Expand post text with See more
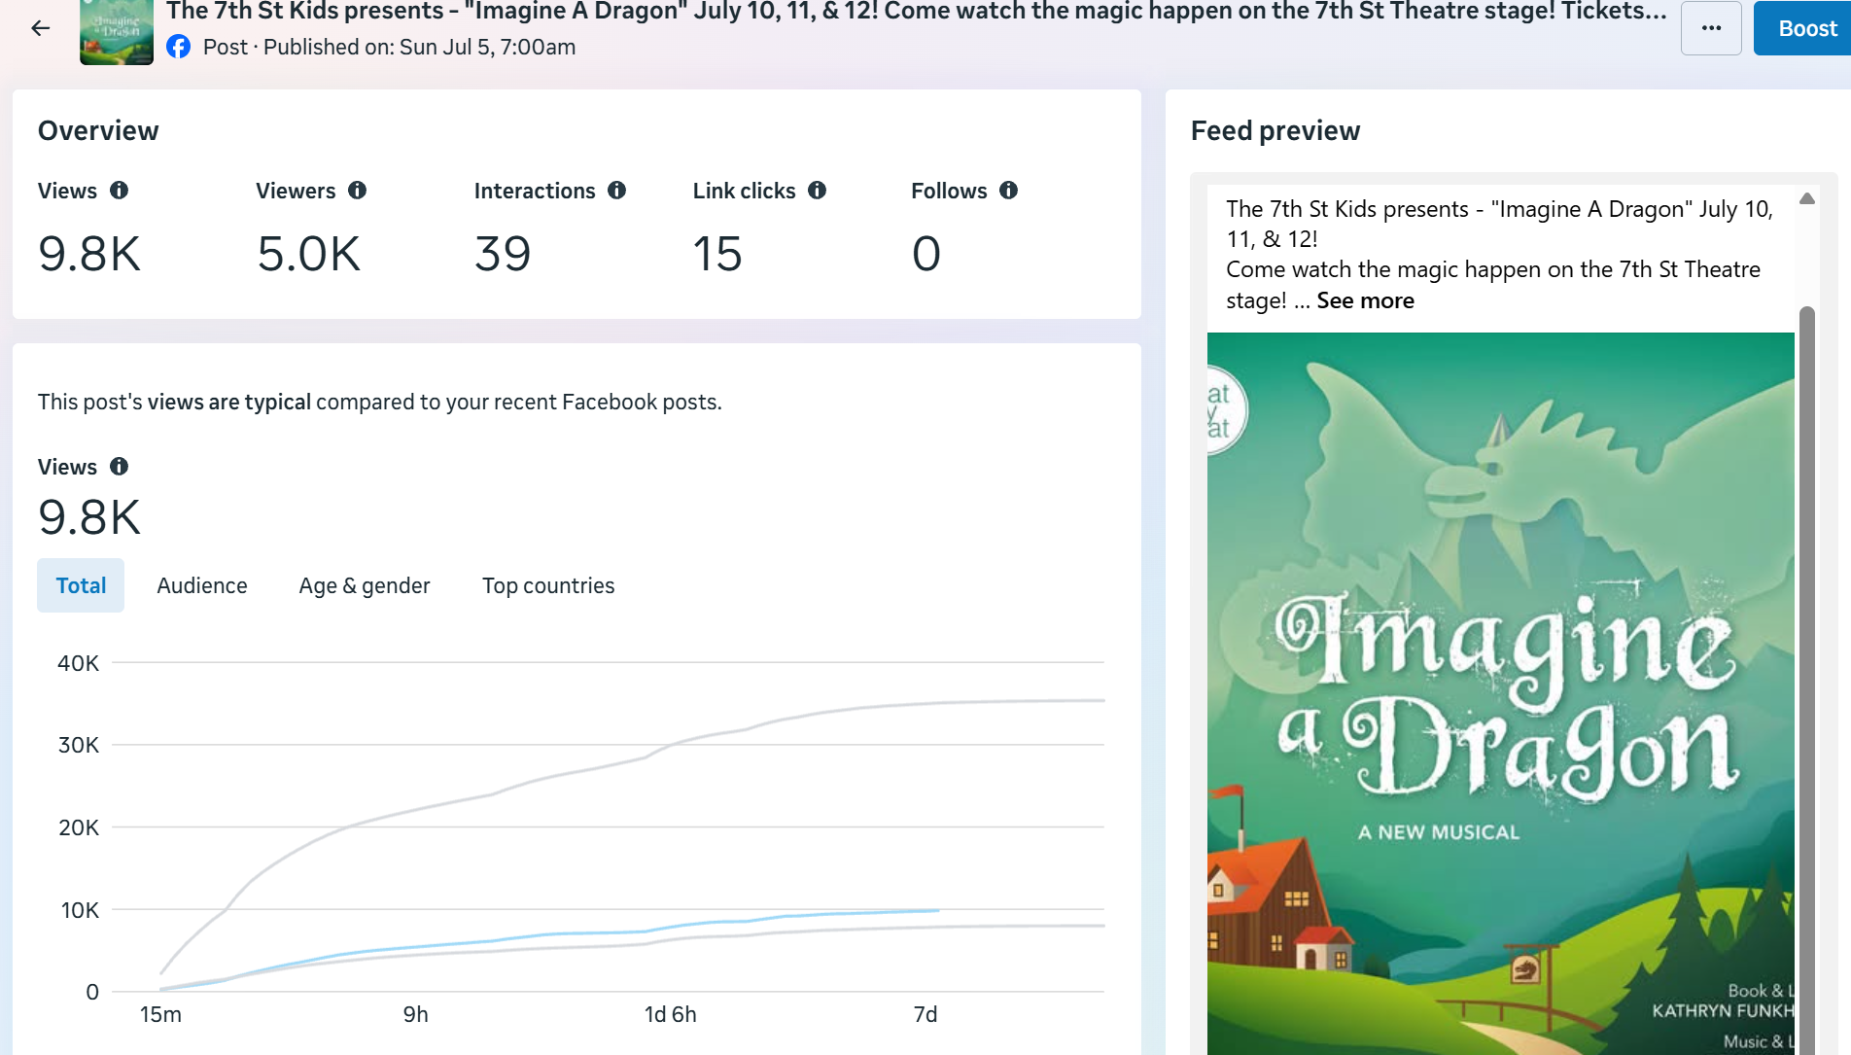 1365,300
